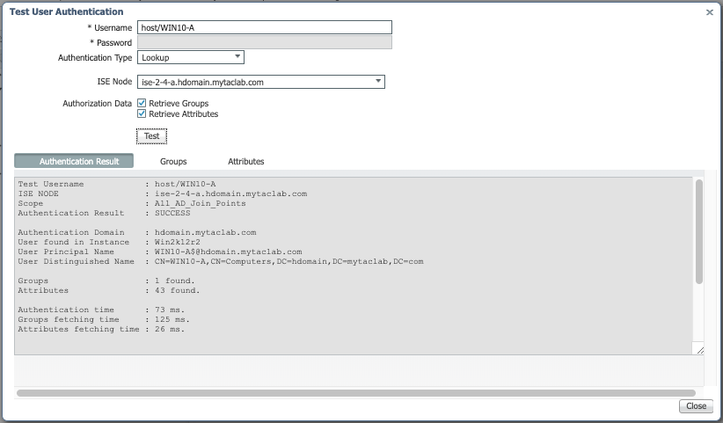723x423 pixels.
Task: Click the '73 ms.' authentication time
Action: tap(170, 310)
